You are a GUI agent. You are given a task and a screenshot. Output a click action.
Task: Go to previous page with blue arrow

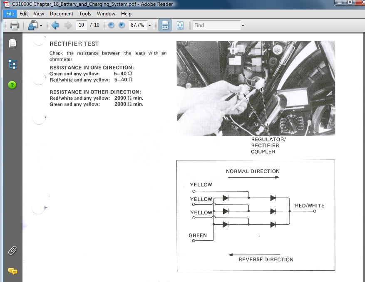[55, 25]
